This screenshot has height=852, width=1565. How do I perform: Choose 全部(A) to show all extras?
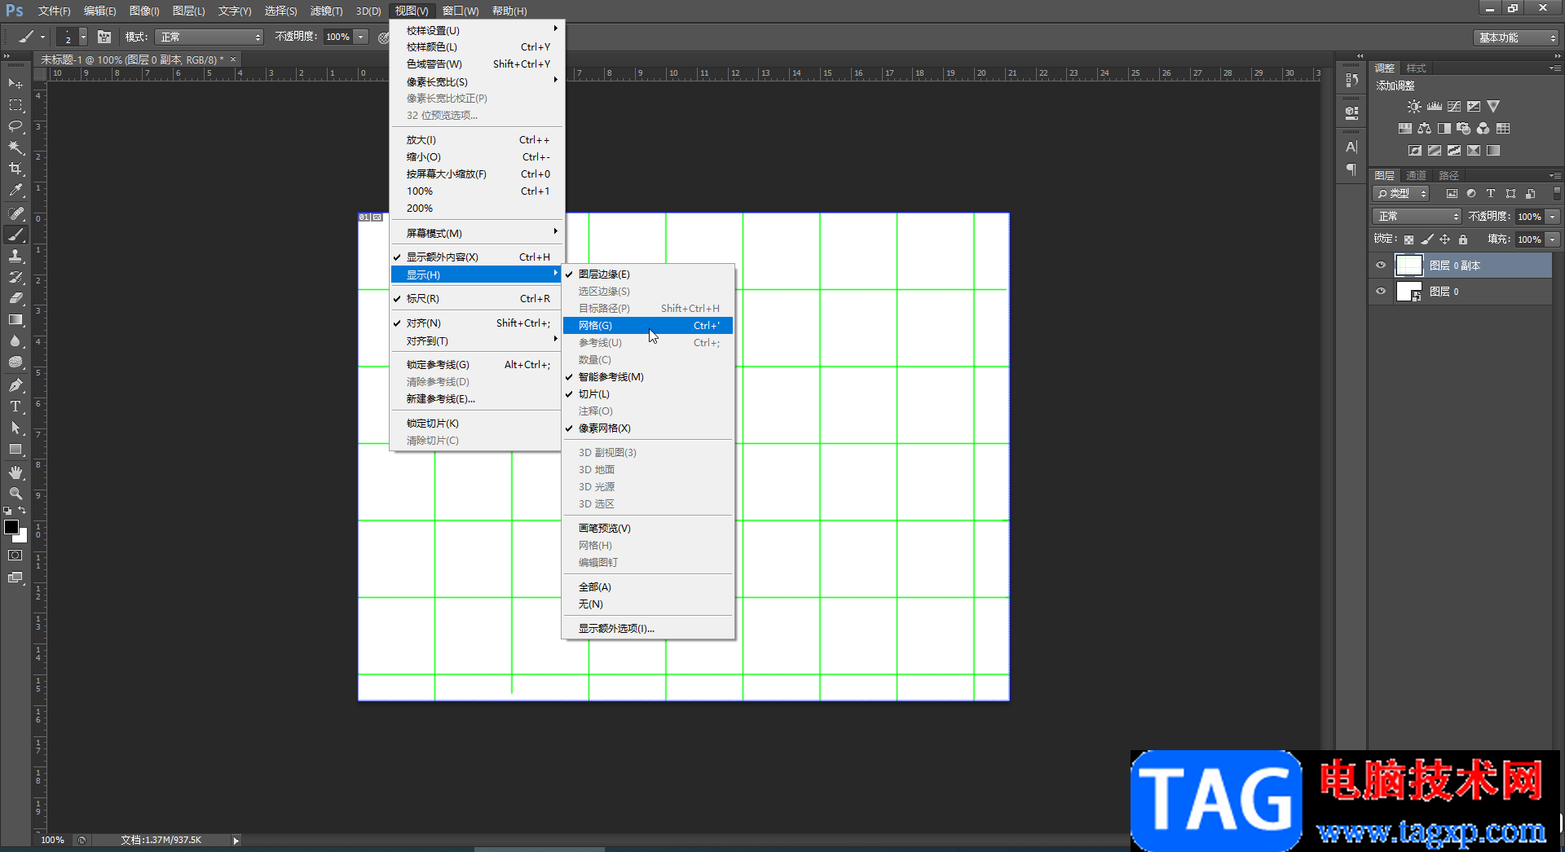click(x=594, y=587)
